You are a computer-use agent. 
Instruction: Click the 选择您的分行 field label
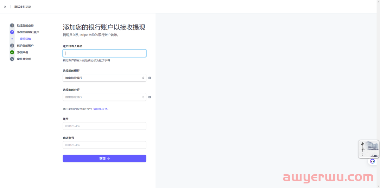pyautogui.click(x=71, y=90)
